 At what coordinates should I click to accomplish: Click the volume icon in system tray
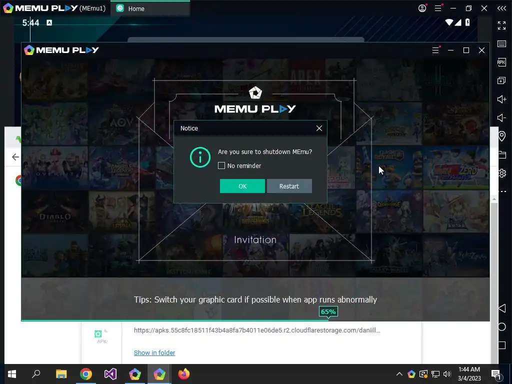[x=447, y=374]
